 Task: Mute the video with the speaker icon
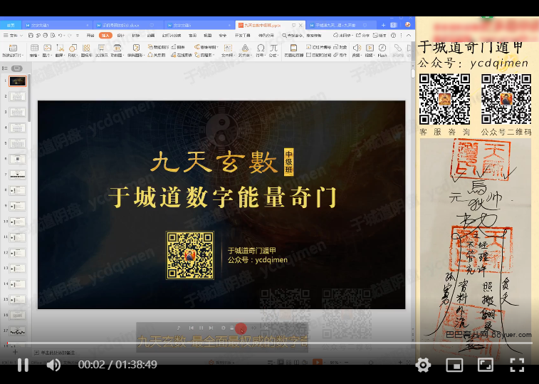pos(53,365)
